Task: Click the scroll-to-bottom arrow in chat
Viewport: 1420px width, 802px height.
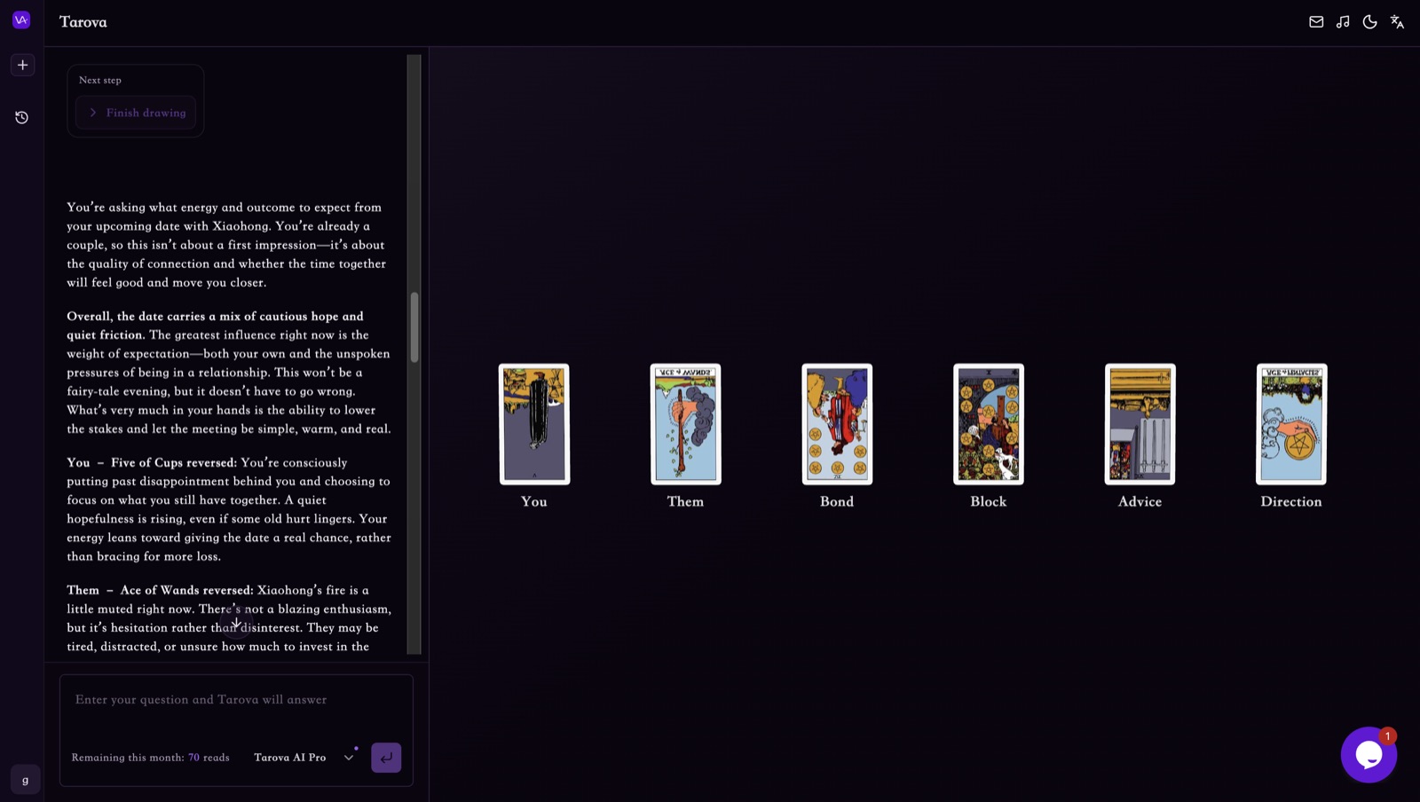Action: point(236,622)
